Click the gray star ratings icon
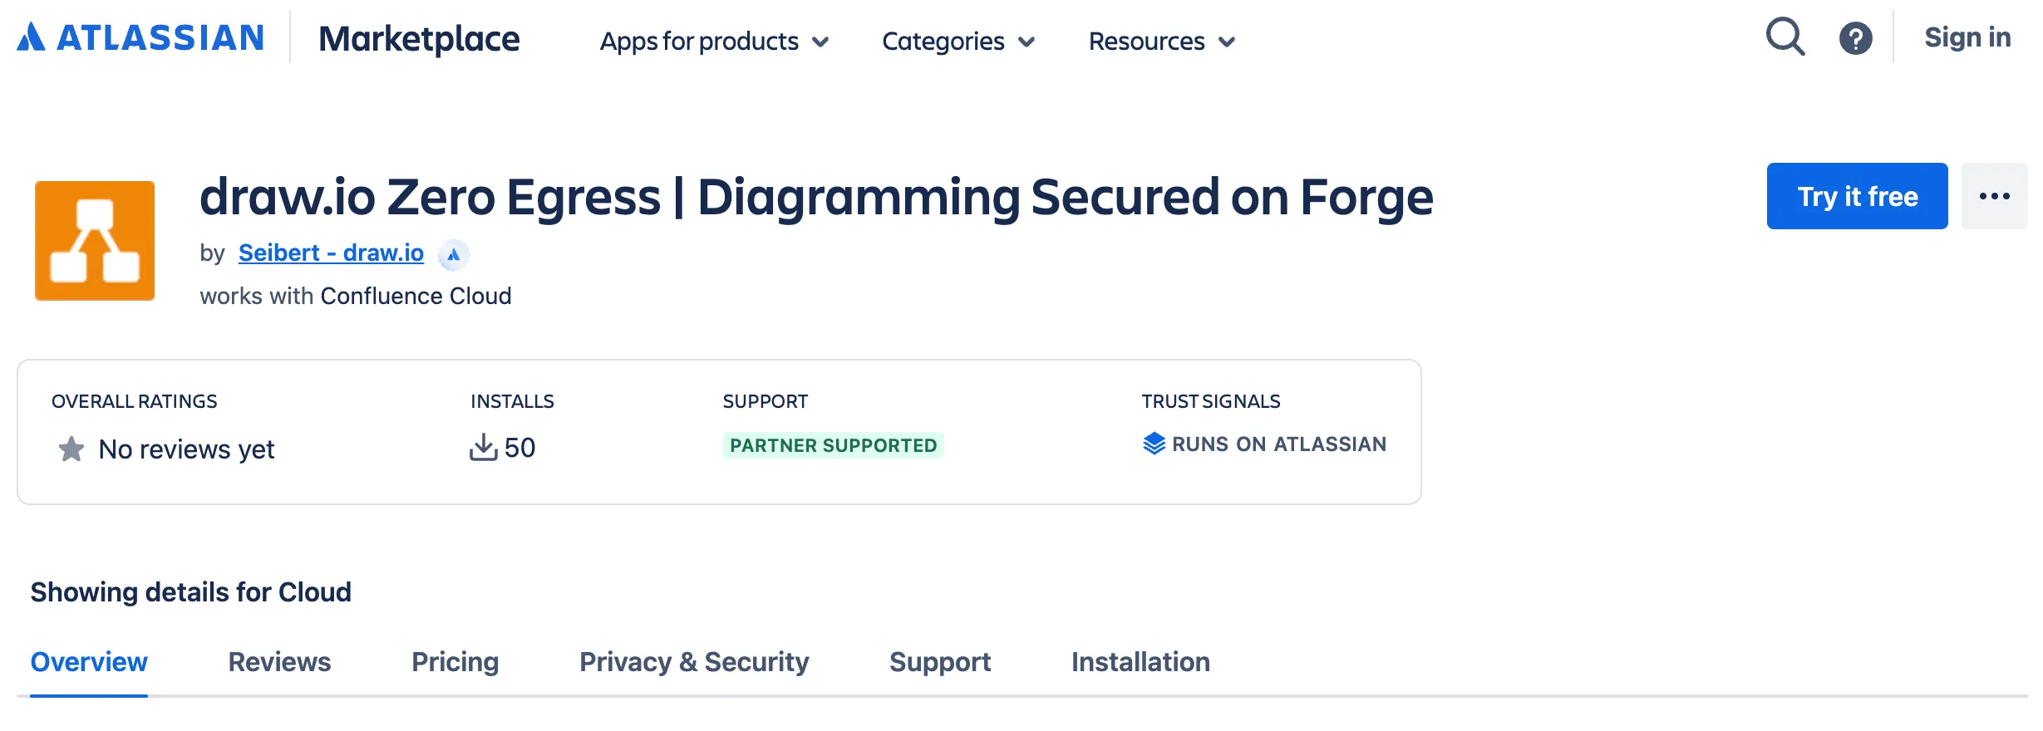 71,449
